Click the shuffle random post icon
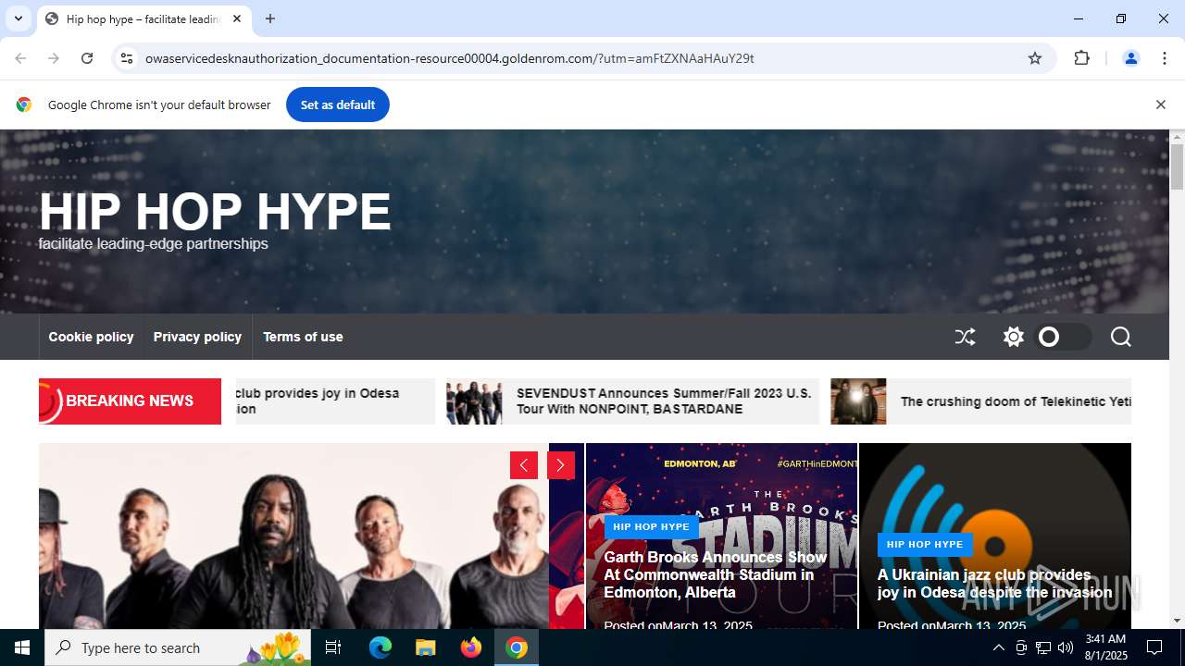The image size is (1185, 666). (x=965, y=337)
